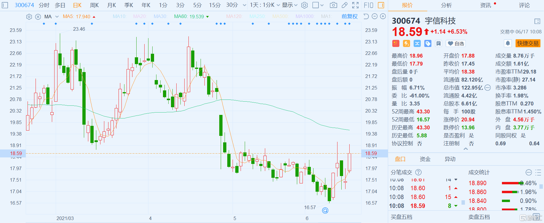The width and height of the screenshot is (544, 223).
Task: Toggle the MA1000 line visibility
Action: [x=305, y=17]
